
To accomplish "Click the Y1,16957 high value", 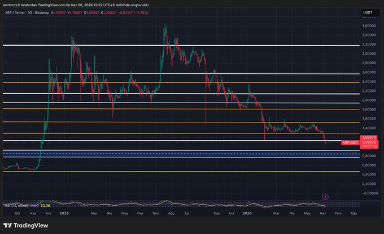I will point(75,13).
